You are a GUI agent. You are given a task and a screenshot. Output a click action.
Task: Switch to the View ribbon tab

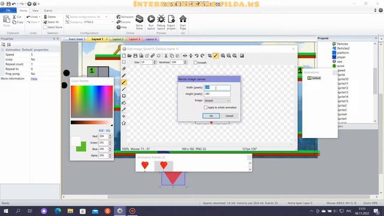[x=35, y=11]
